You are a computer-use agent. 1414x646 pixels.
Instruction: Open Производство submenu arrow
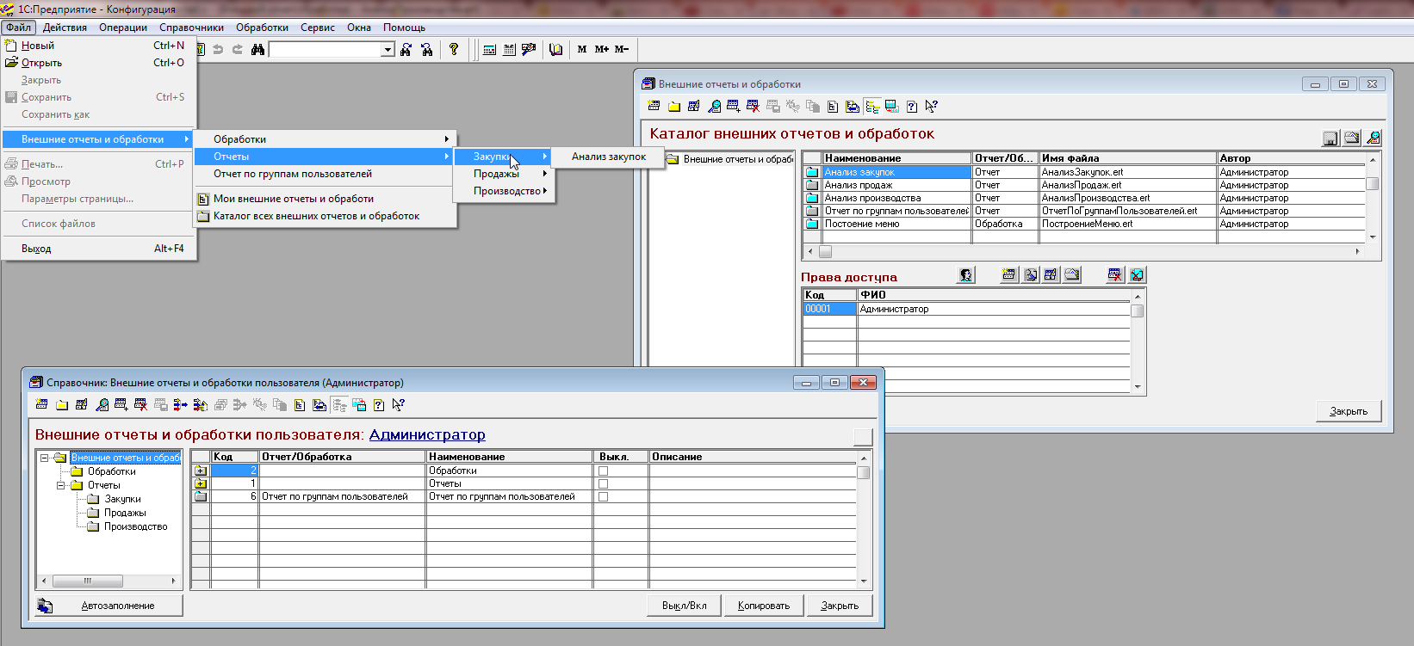545,191
